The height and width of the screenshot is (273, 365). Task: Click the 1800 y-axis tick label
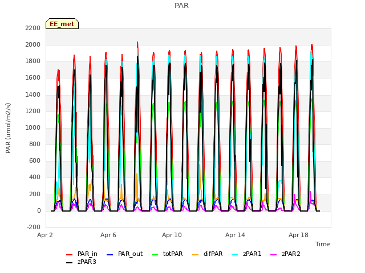(x=33, y=61)
